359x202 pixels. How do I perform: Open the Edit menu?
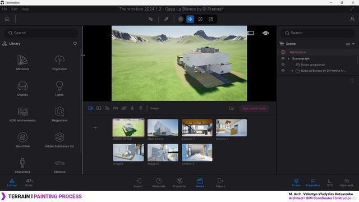click(x=14, y=9)
